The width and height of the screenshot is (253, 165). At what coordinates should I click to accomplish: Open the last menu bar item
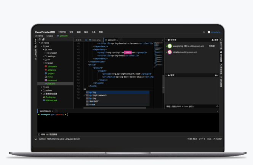tap(101, 32)
